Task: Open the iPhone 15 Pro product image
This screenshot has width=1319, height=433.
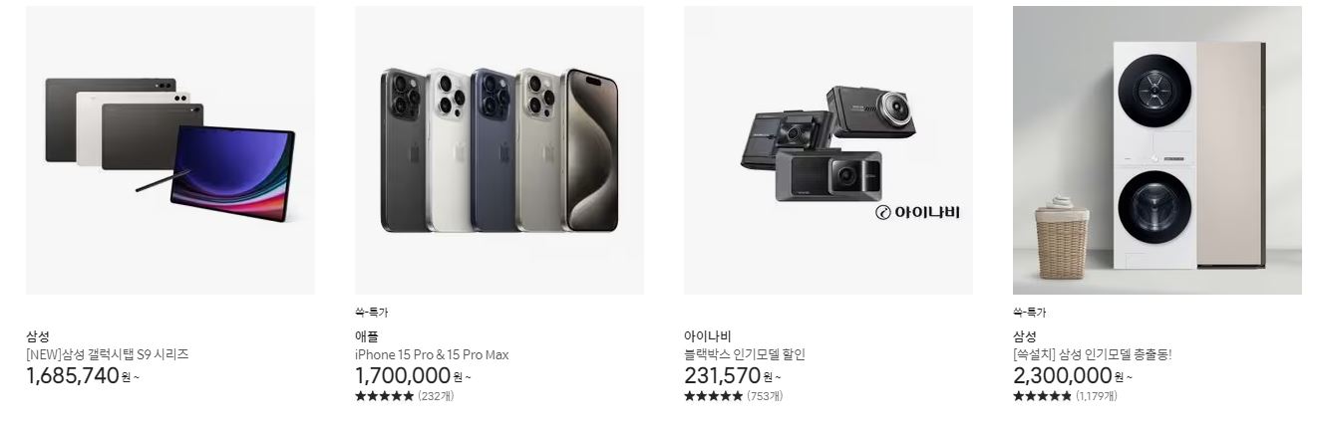Action: tap(499, 150)
